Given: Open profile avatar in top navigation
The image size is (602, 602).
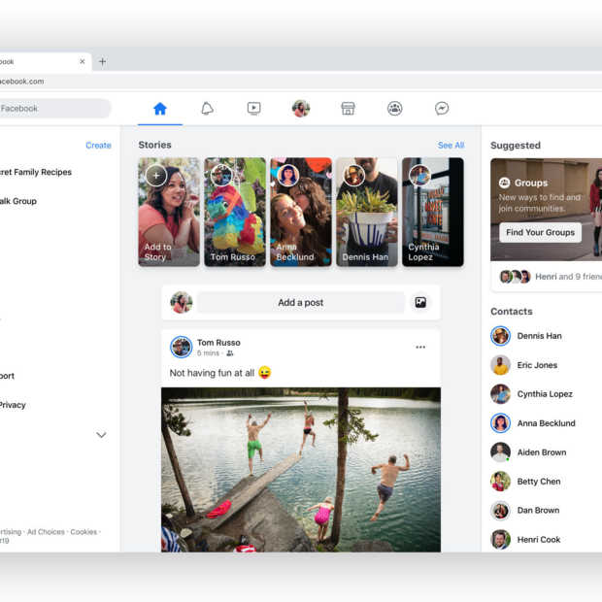Looking at the screenshot, I should point(301,109).
